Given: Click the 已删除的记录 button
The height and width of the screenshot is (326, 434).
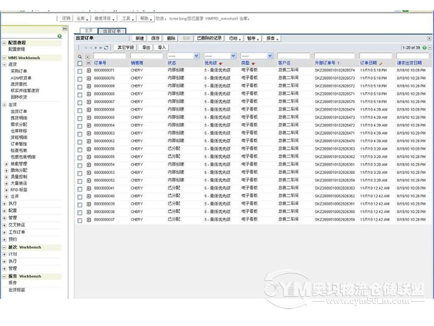Looking at the screenshot, I should coord(209,38).
